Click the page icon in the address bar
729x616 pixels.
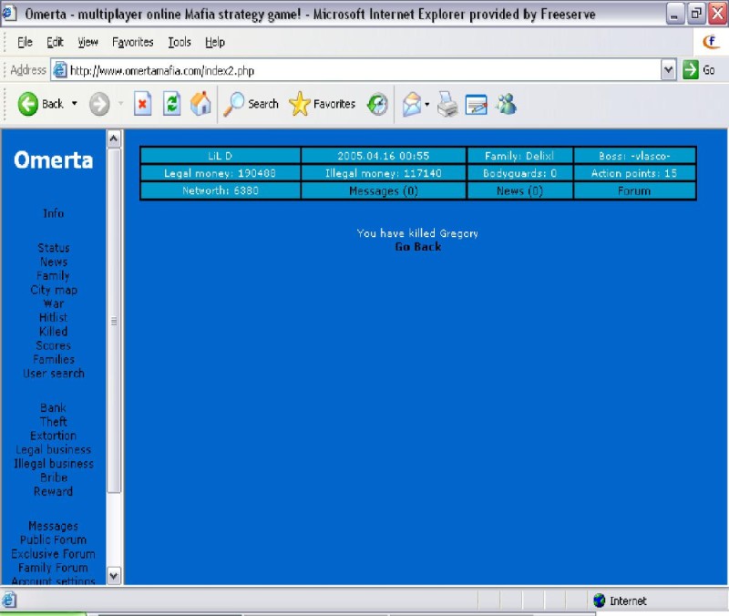[x=60, y=70]
